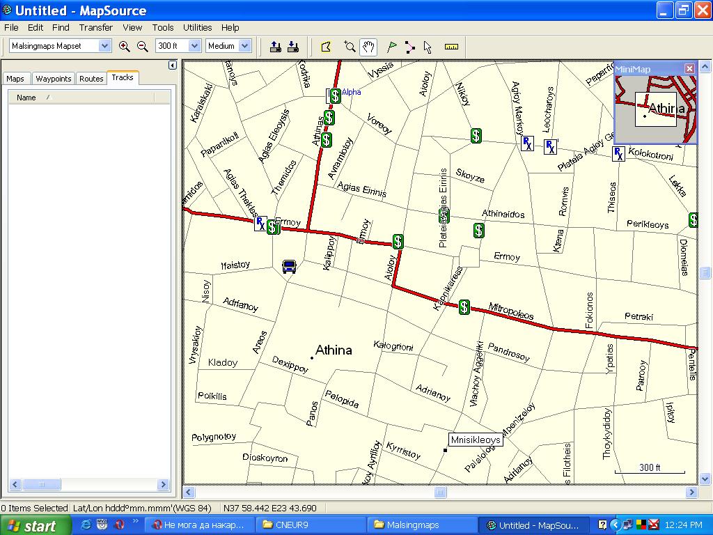This screenshot has width=713, height=535.
Task: Click the Zoom In magnifier icon
Action: point(124,46)
